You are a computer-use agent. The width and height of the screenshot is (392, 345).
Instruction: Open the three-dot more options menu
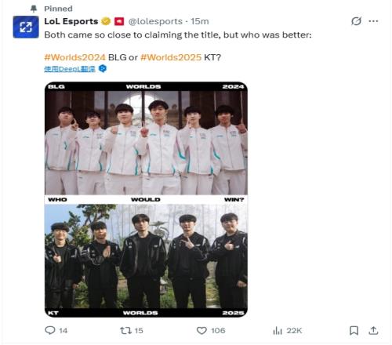[373, 21]
